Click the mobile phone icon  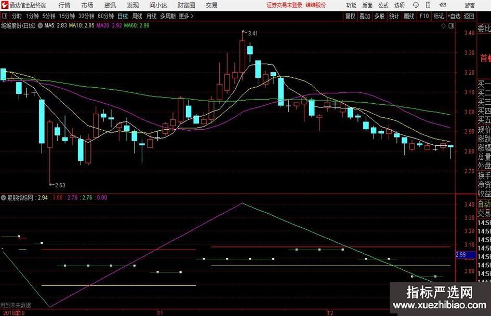coord(428,5)
